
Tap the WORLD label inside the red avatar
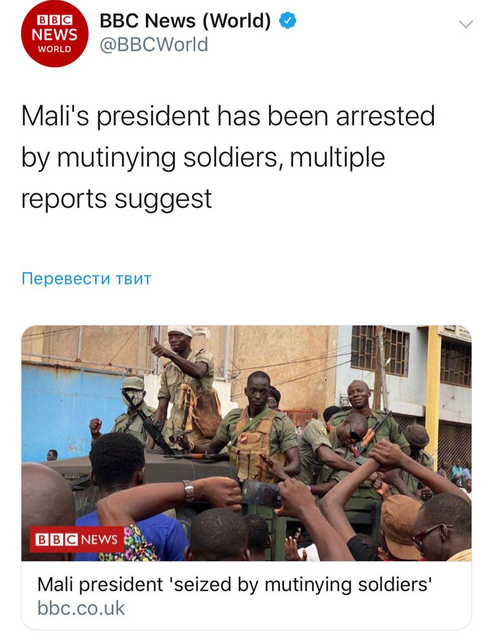(55, 49)
